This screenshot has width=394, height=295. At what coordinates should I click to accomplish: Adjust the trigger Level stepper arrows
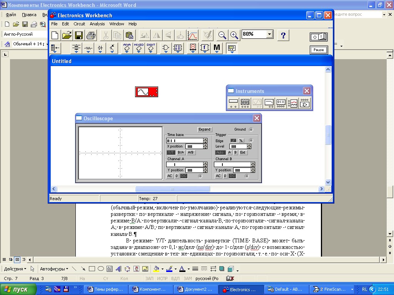(x=249, y=146)
